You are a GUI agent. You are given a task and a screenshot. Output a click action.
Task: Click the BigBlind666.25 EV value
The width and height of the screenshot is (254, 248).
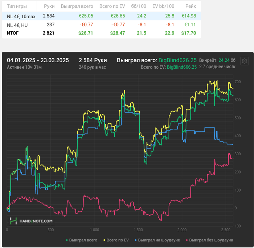(182, 67)
